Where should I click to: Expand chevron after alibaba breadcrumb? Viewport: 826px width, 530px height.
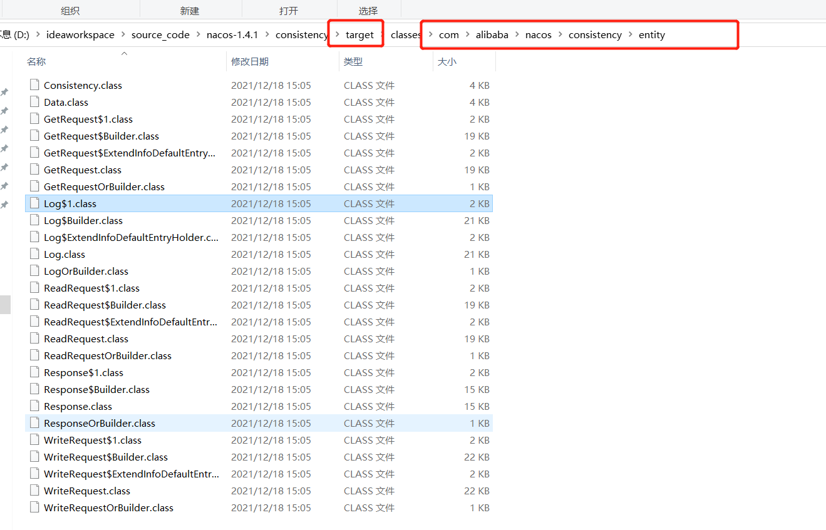click(517, 35)
